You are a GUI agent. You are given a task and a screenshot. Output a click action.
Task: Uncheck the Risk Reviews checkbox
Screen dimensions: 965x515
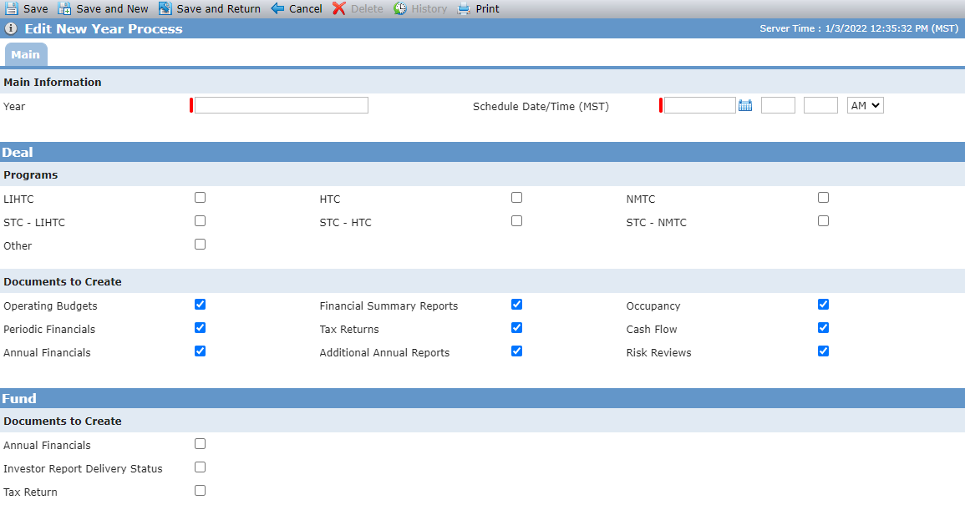coord(824,351)
